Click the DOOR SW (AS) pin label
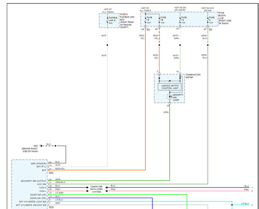259x209 pixels. point(38,195)
